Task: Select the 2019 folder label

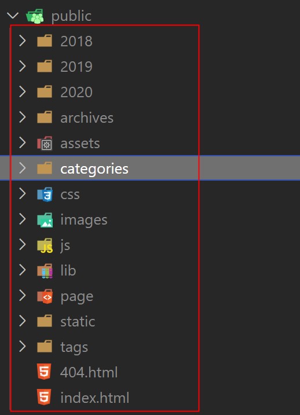Action: (x=76, y=67)
